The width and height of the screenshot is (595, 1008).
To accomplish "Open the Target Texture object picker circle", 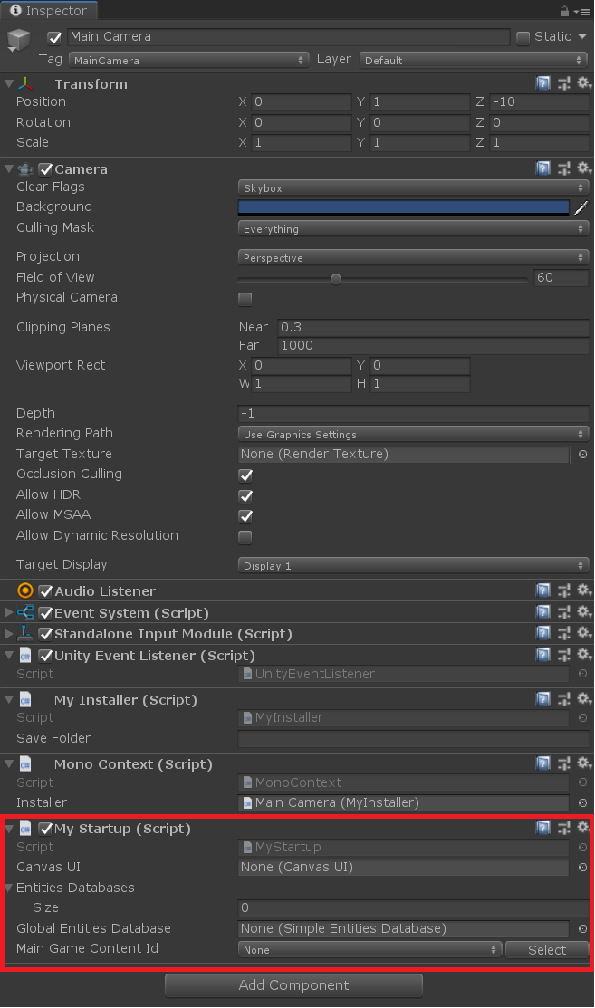I will tap(582, 454).
